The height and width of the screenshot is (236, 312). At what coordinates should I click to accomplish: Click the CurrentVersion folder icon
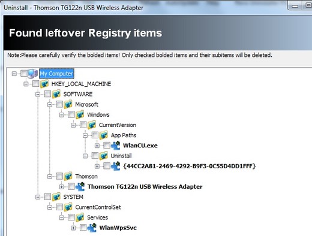pyautogui.click(x=92, y=125)
